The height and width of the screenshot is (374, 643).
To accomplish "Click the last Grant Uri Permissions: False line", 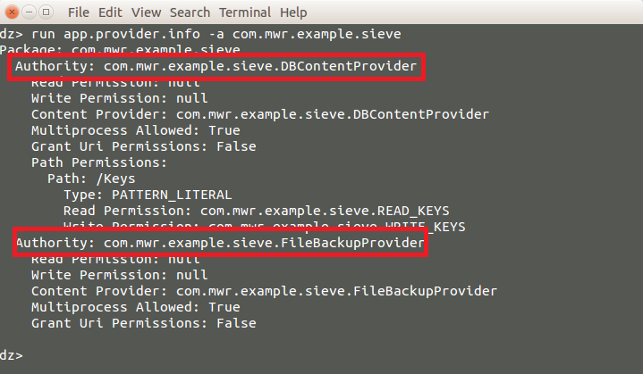I will 143,323.
